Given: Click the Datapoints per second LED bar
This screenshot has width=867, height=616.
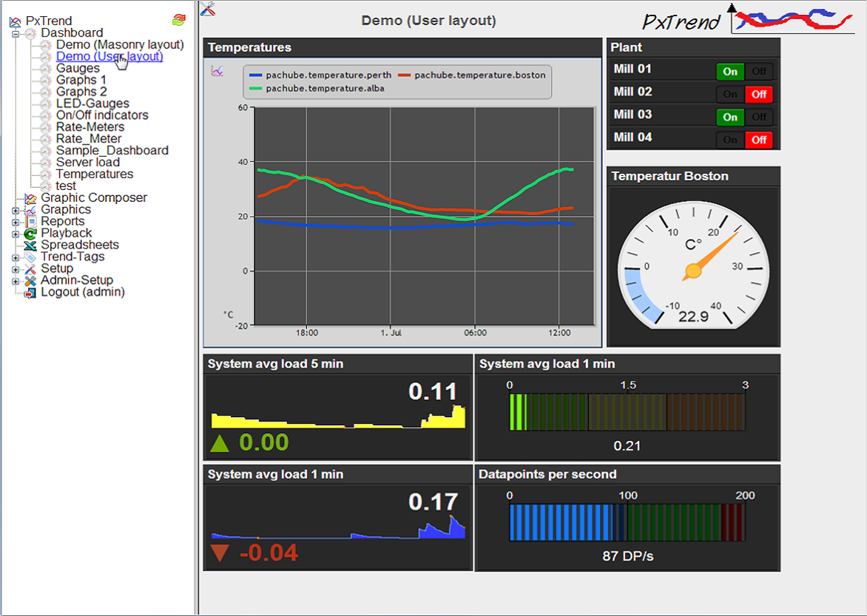Looking at the screenshot, I should click(627, 522).
